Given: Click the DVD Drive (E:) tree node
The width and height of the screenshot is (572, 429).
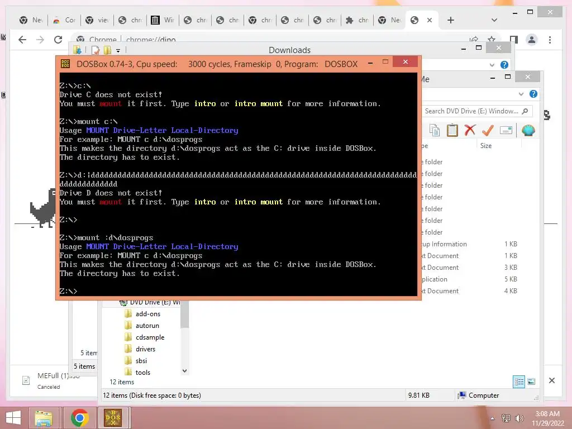Looking at the screenshot, I should point(150,302).
